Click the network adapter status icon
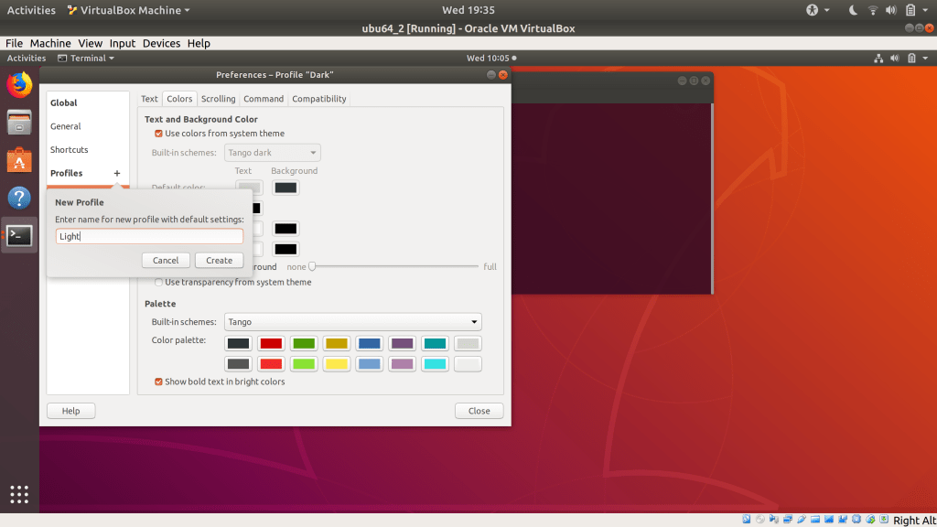The image size is (937, 527). (788, 519)
